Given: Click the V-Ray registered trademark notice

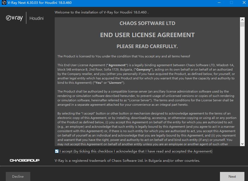Looking at the screenshot, I should point(127,161).
